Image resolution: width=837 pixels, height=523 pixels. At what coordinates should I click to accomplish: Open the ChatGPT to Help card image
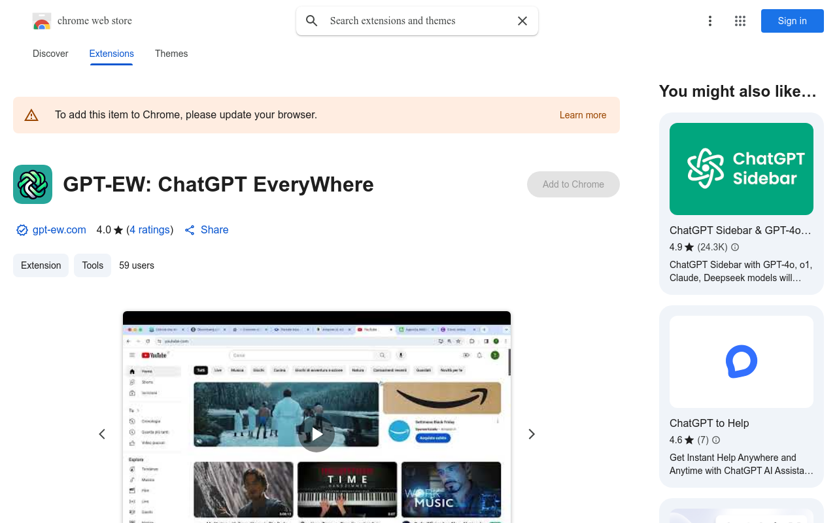[742, 362]
